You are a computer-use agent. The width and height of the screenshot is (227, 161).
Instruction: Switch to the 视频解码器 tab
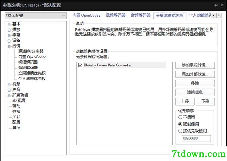[115, 15]
